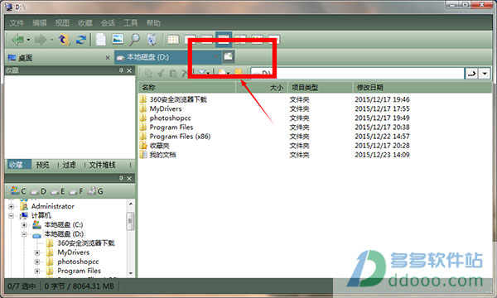The image size is (497, 298).
Task: Select Administrator in the folder tree
Action: pyautogui.click(x=53, y=206)
